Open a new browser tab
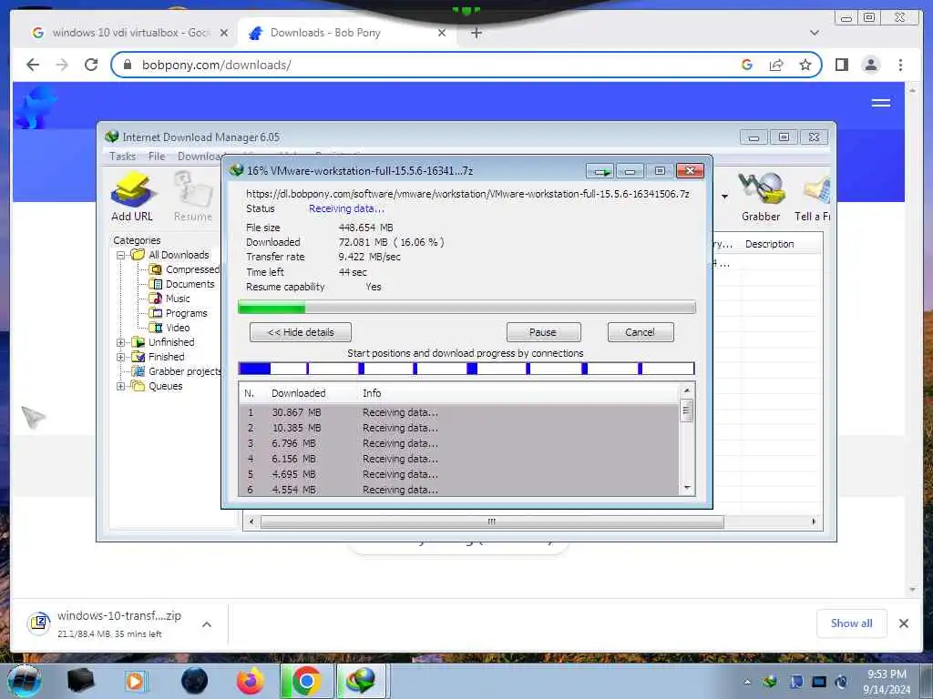The width and height of the screenshot is (933, 699). click(476, 33)
